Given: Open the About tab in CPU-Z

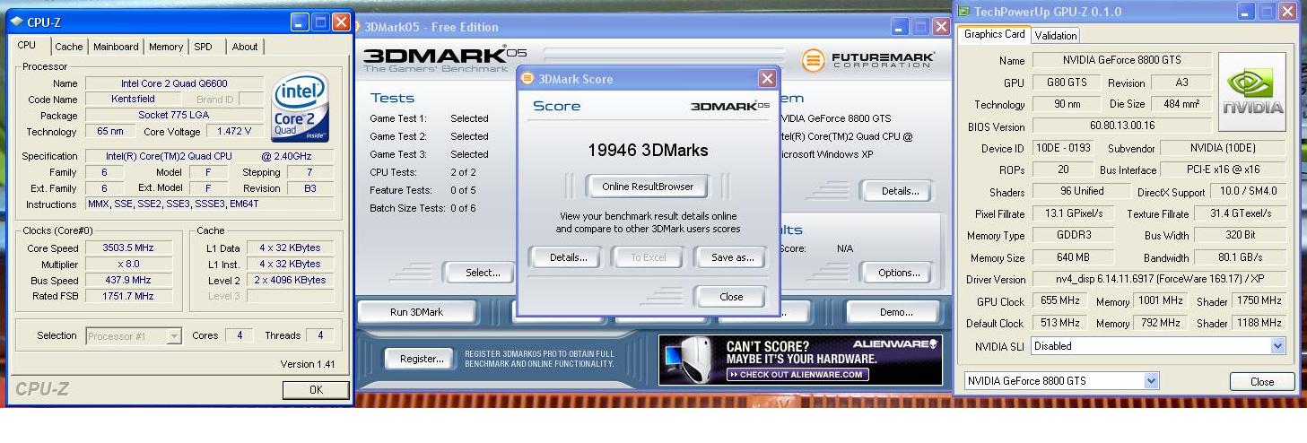Looking at the screenshot, I should click(x=245, y=47).
